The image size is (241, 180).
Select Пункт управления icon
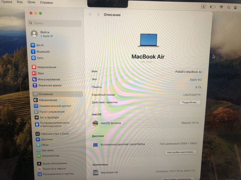click(36, 112)
